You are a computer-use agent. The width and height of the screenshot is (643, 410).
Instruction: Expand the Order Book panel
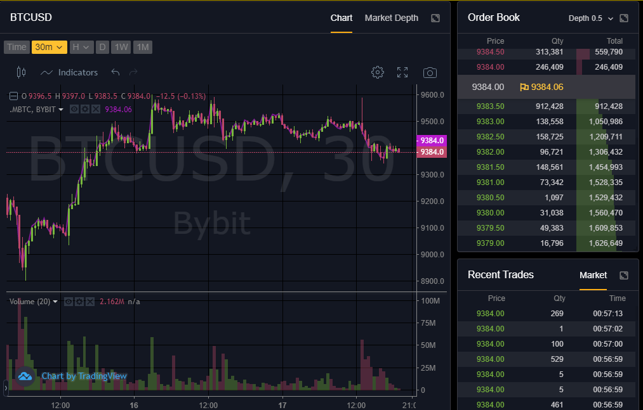coord(624,18)
